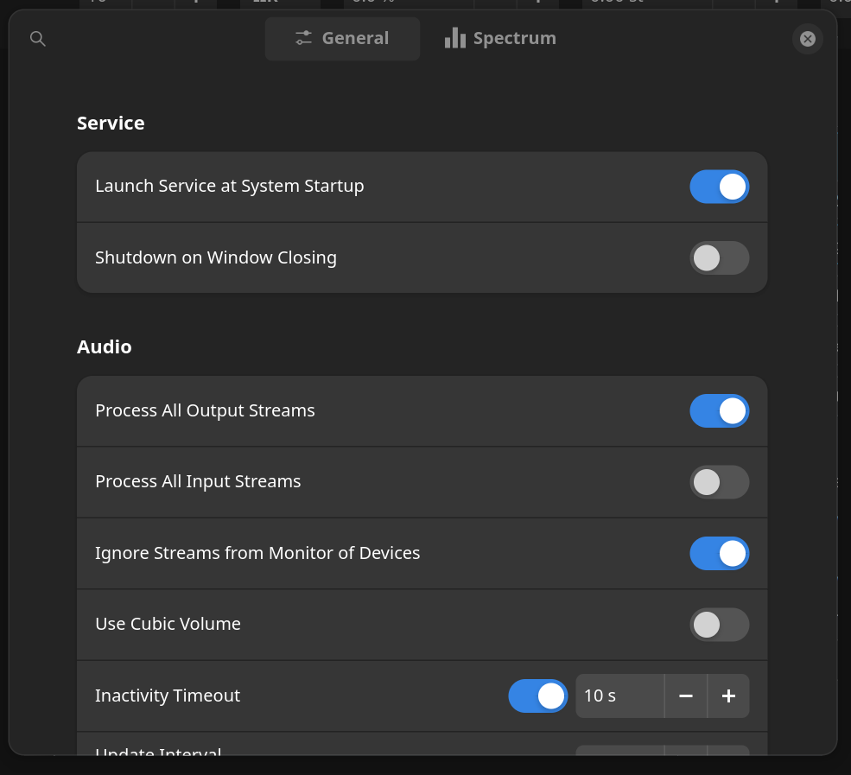
Task: Click the Update Interval row at the bottom
Action: click(346, 753)
